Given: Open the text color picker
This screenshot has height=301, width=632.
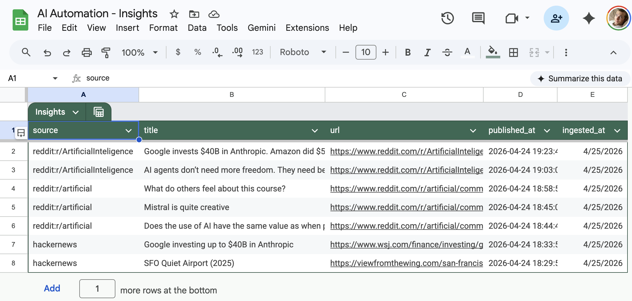Looking at the screenshot, I should tap(468, 52).
